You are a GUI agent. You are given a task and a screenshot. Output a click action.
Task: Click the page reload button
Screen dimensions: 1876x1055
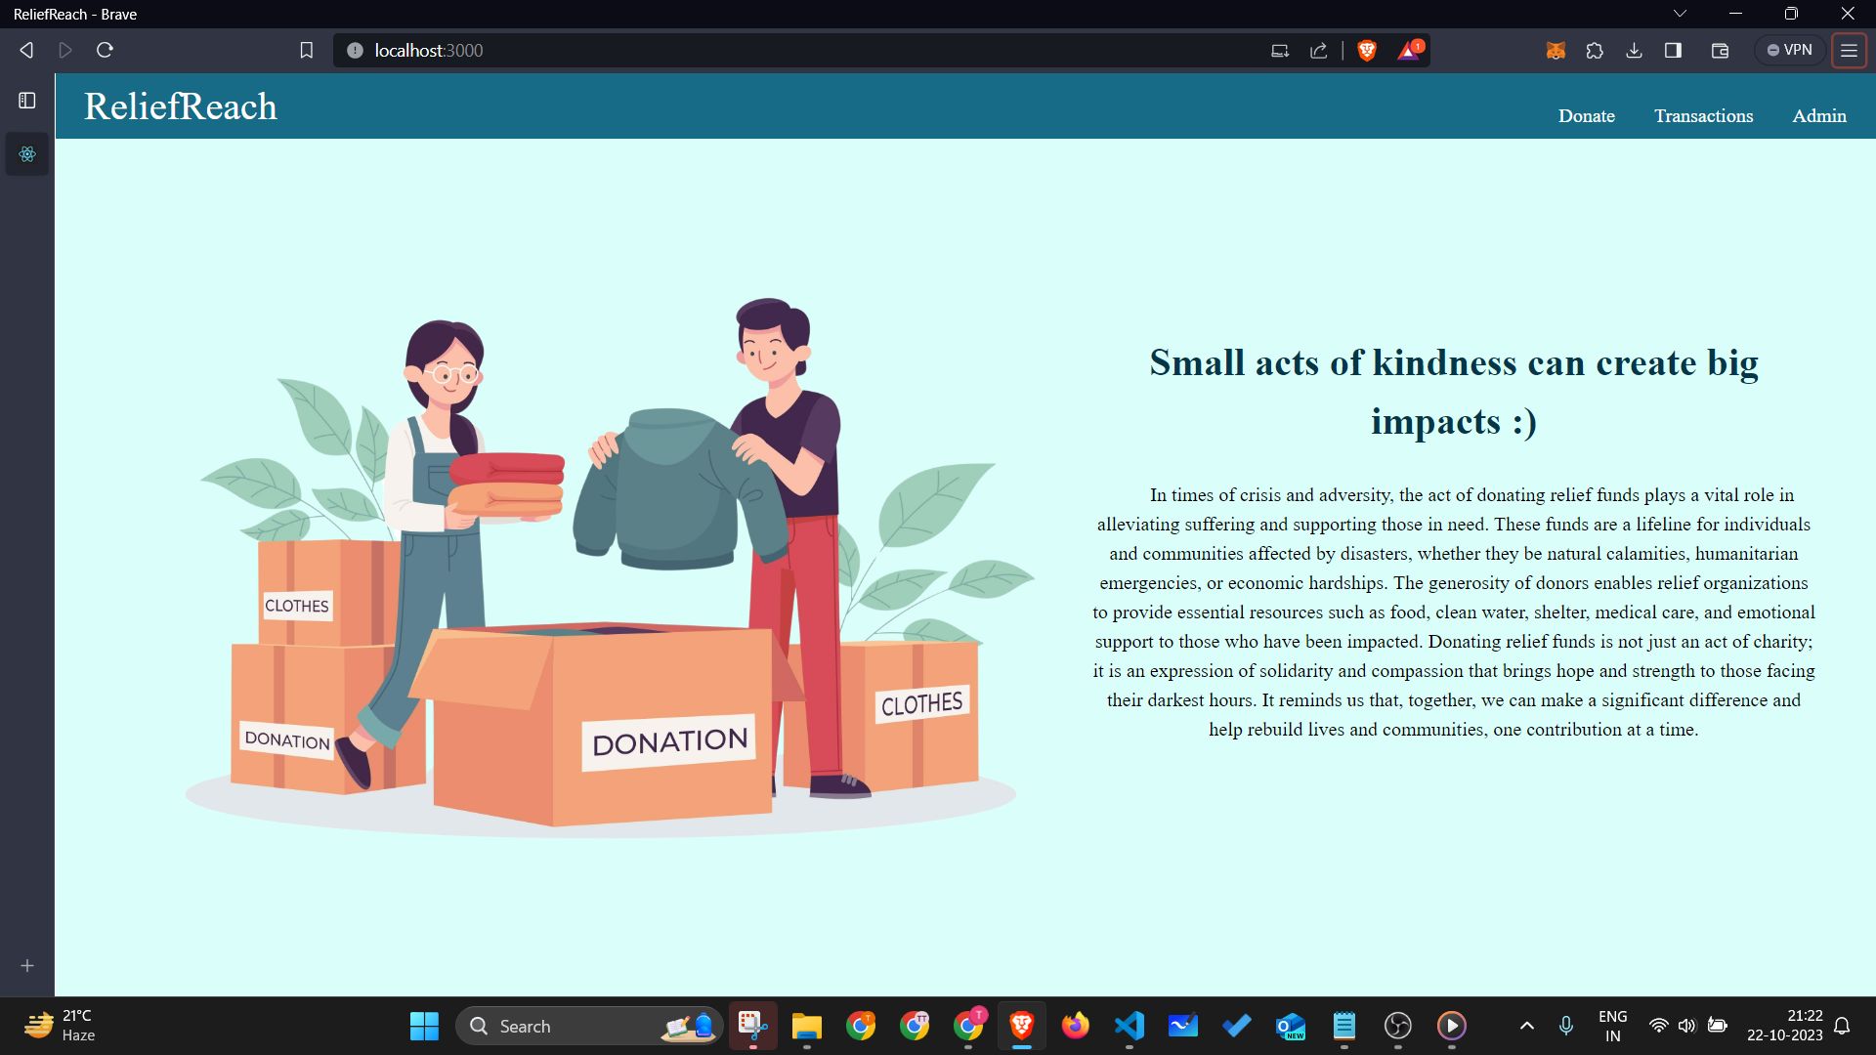coord(107,50)
